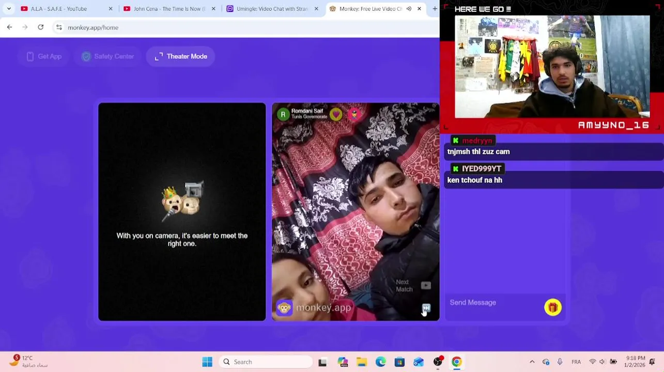The image size is (664, 372).
Task: Open the Copilot app from the taskbar
Action: click(x=343, y=362)
